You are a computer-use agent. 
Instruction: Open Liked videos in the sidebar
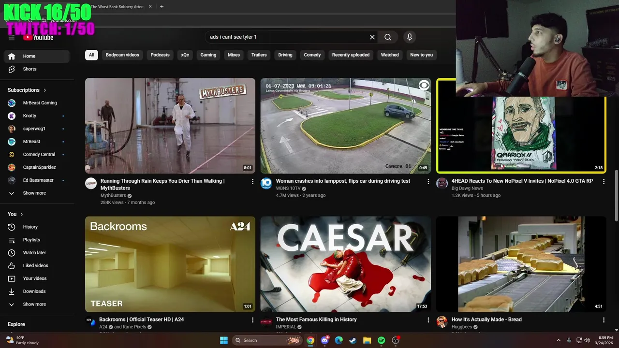(x=37, y=265)
